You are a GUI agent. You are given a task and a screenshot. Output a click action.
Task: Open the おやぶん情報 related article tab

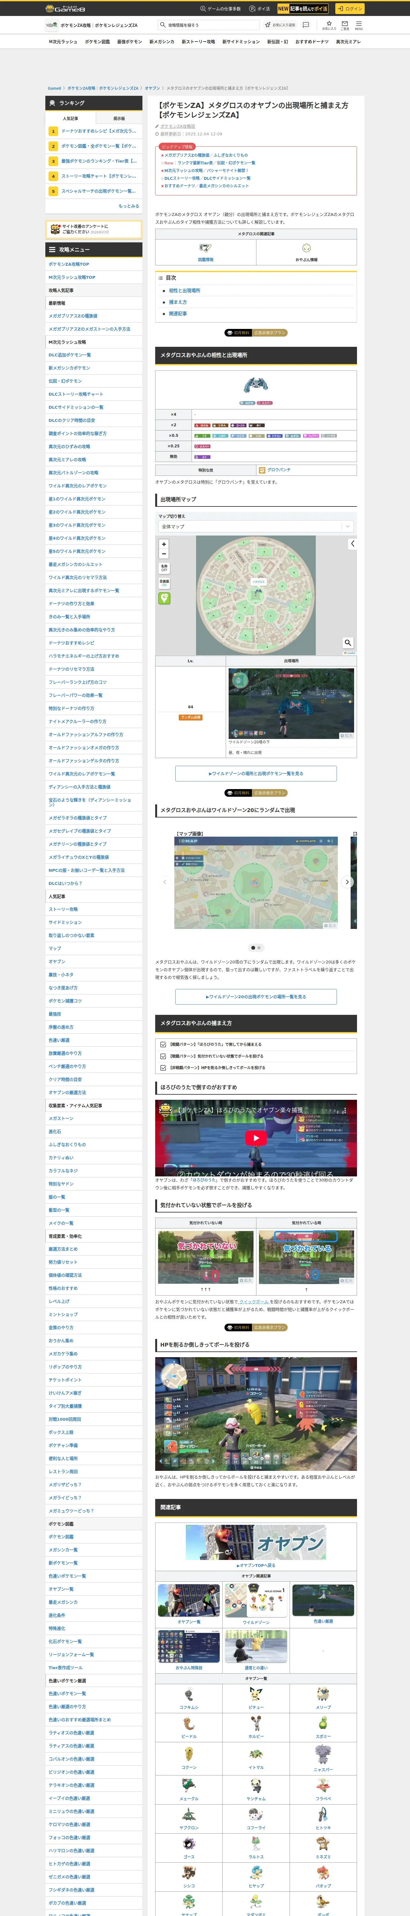click(307, 252)
